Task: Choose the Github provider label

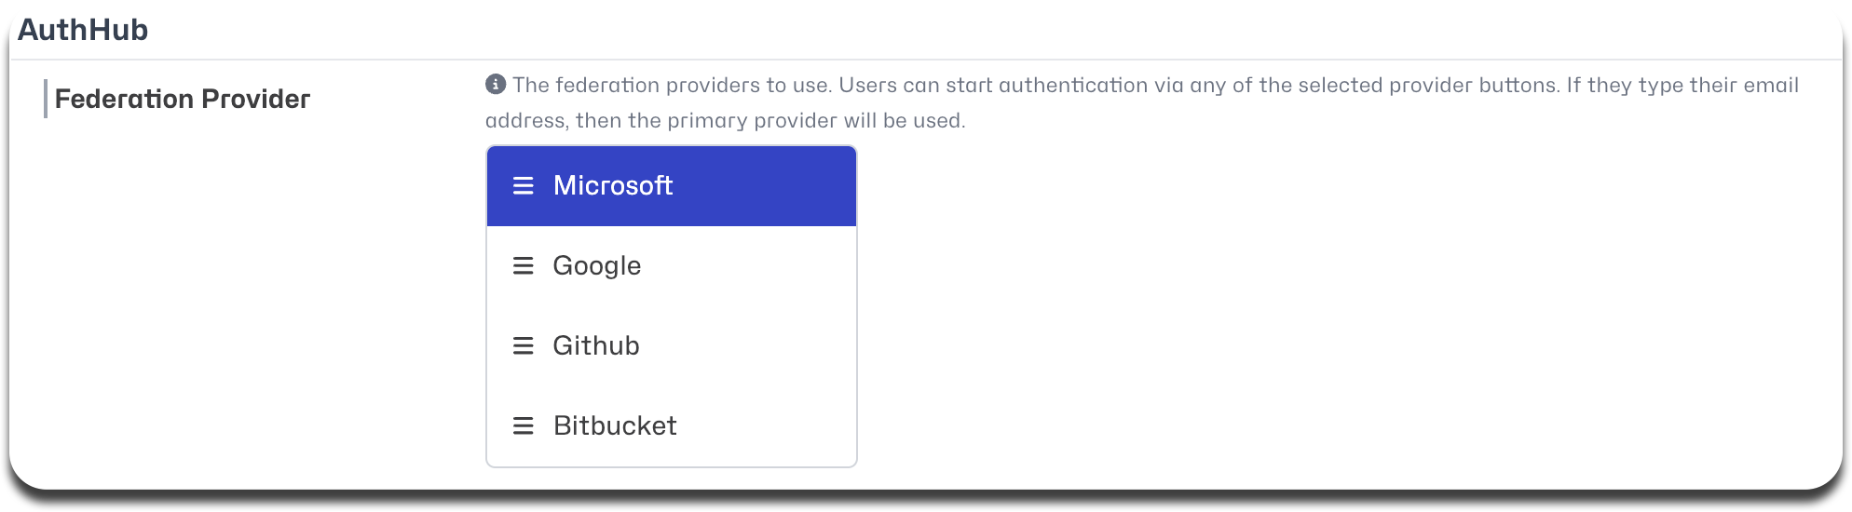Action: 596,346
